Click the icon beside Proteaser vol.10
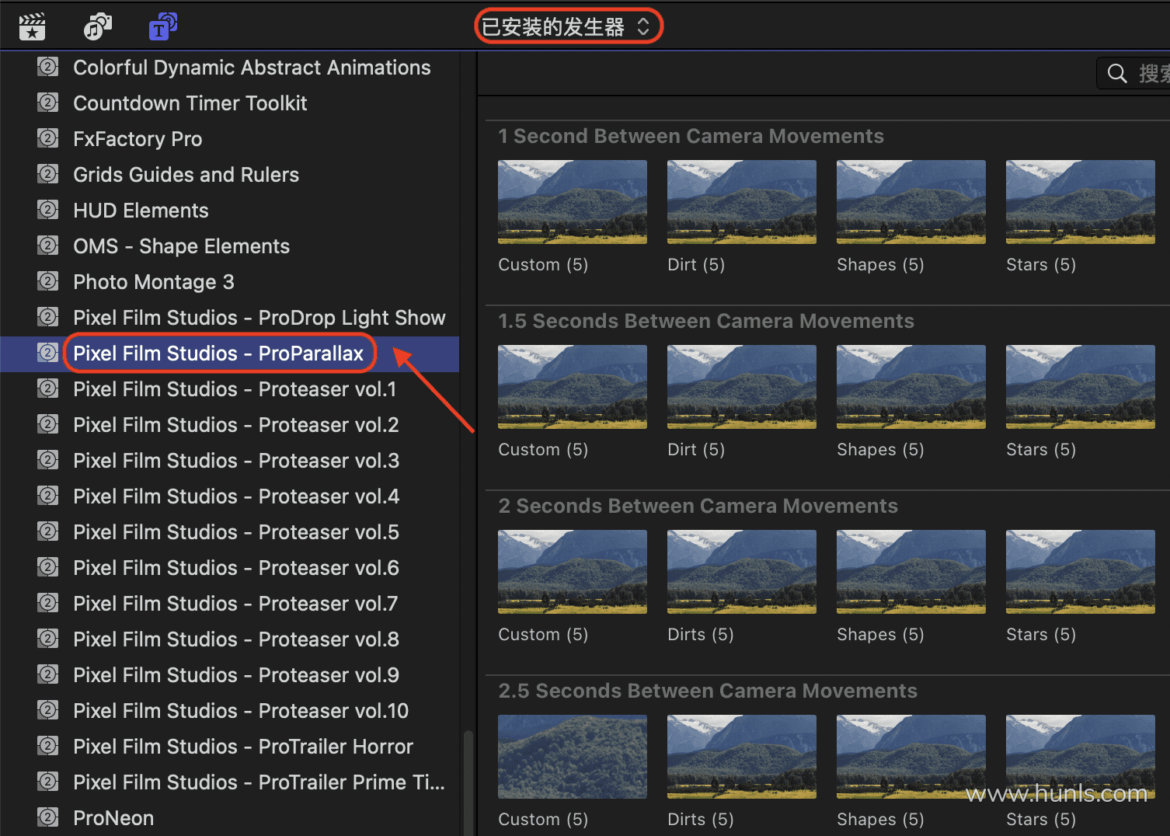 click(48, 710)
